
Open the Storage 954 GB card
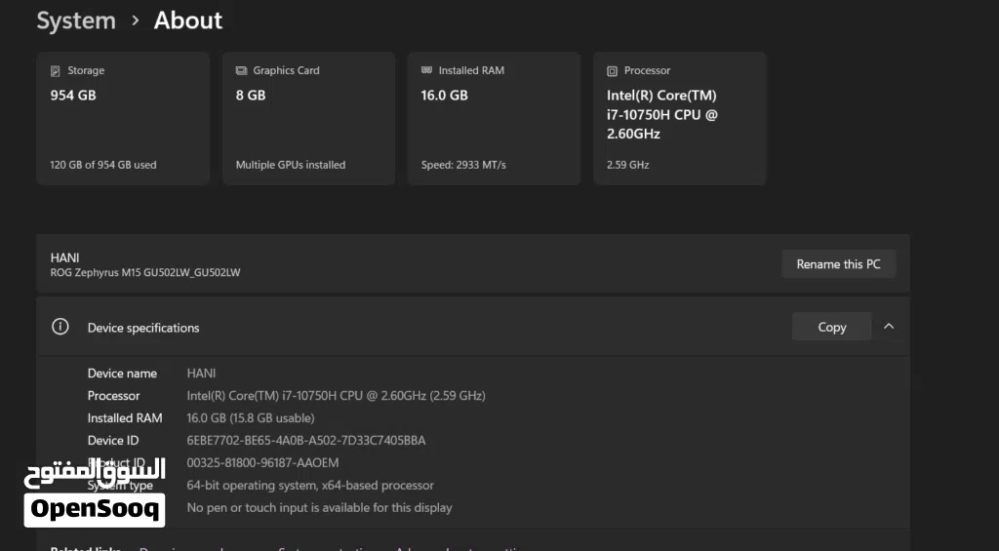[x=123, y=118]
